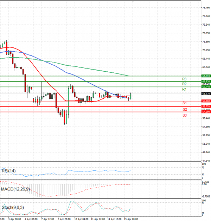This screenshot has height=221, width=211.
Task: Click the R3 resistance label
Action: click(184, 79)
